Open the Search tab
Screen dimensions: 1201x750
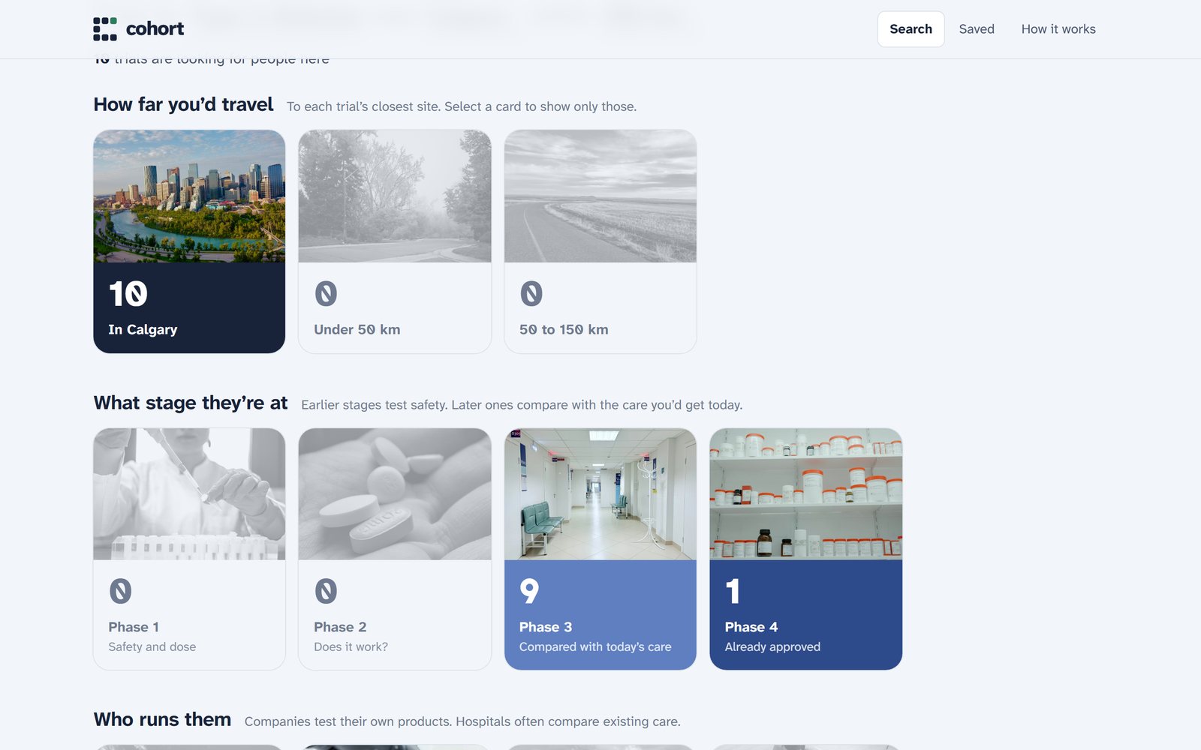911,29
